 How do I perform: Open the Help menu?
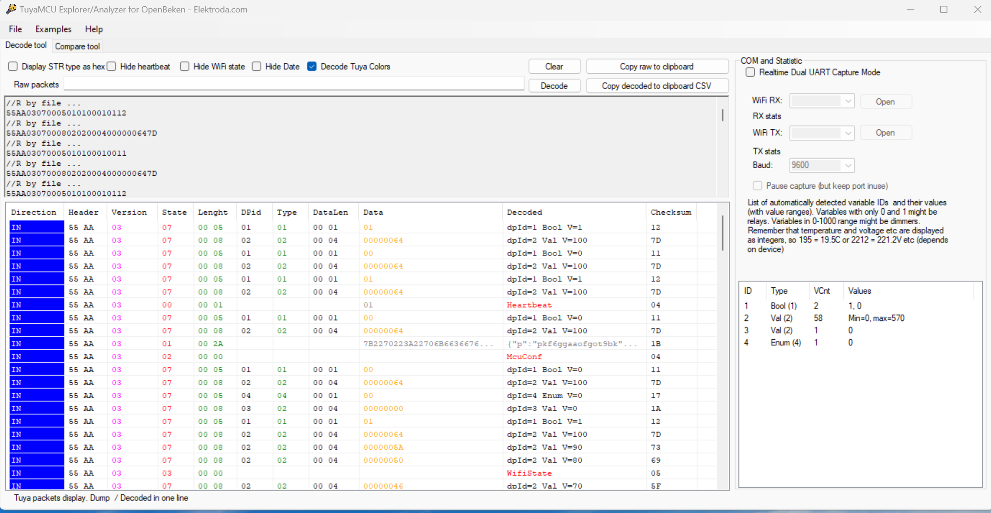94,29
